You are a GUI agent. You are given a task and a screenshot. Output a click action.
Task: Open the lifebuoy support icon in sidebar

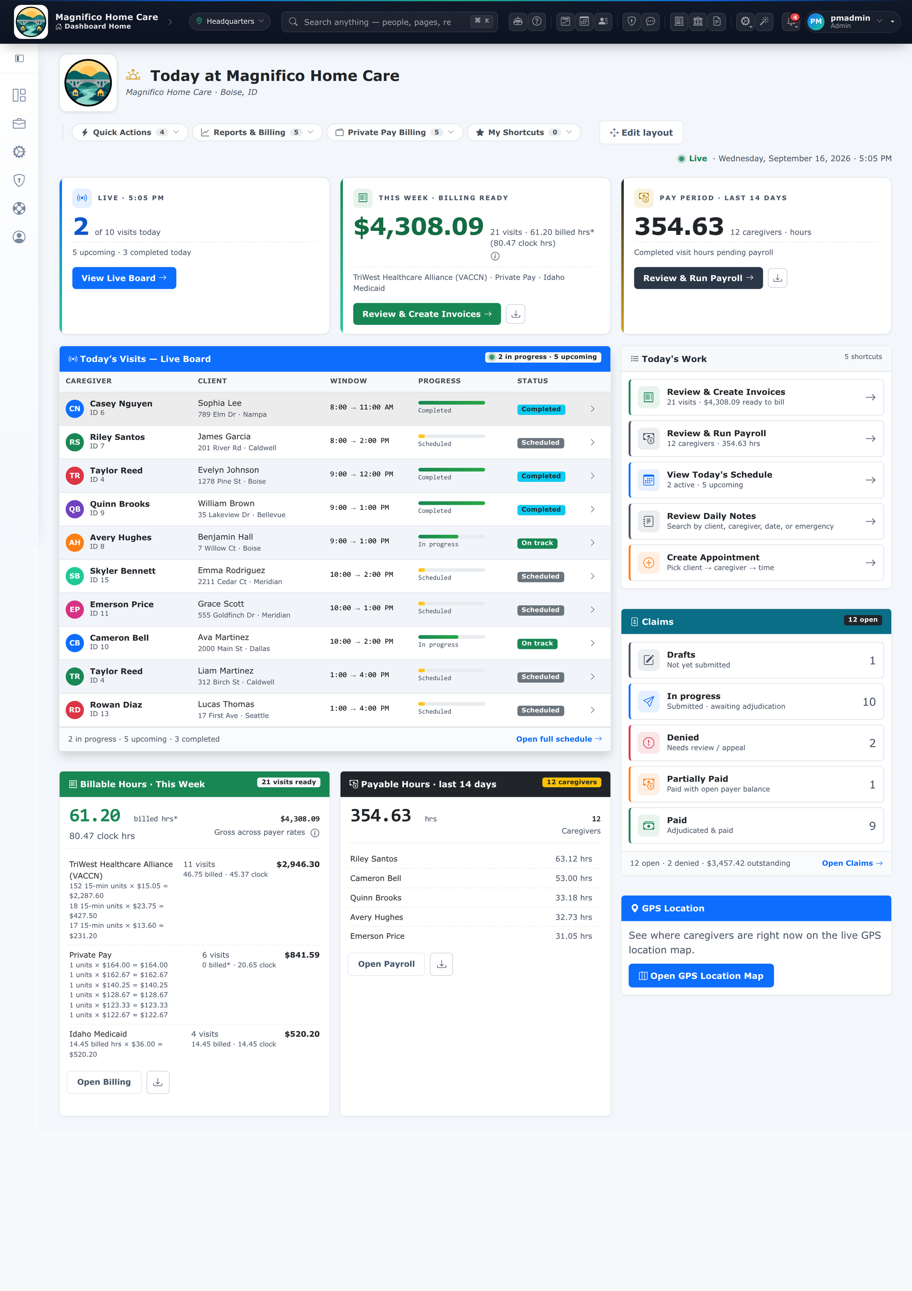(x=19, y=209)
